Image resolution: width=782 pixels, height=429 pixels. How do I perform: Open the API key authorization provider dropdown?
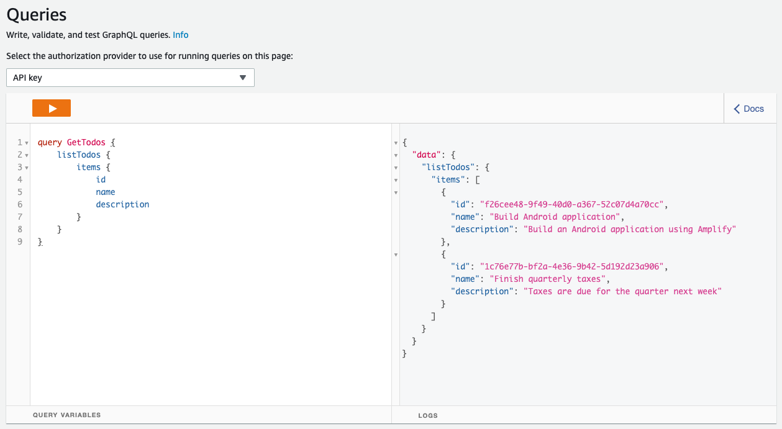130,78
